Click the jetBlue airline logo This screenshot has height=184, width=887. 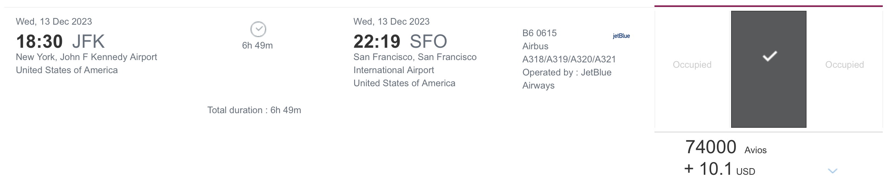pos(621,36)
